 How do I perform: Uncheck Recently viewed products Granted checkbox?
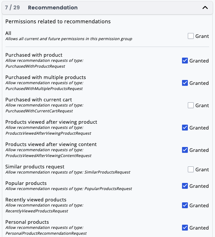(185, 205)
